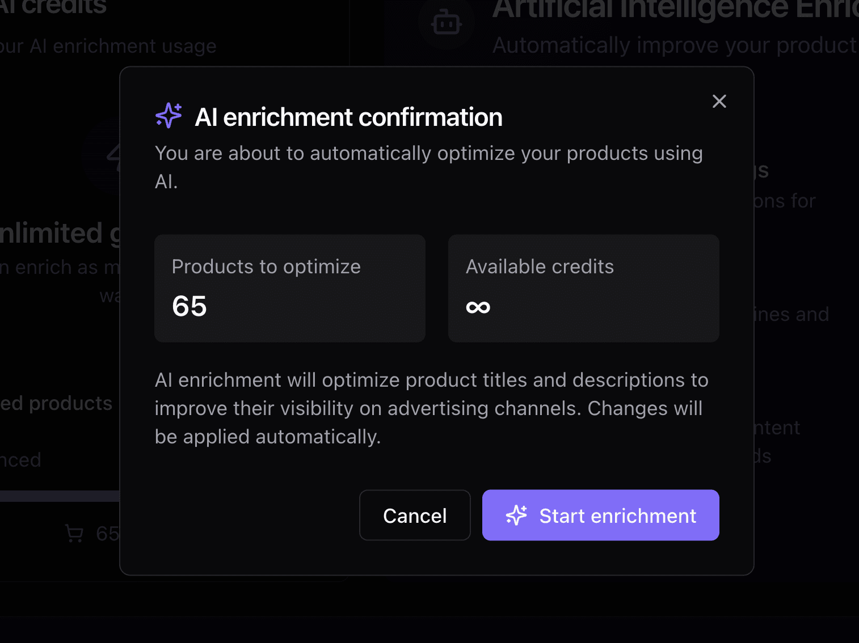Click the 'Changes will be applied automatically' paragraph
Image resolution: width=859 pixels, height=643 pixels.
click(431, 408)
